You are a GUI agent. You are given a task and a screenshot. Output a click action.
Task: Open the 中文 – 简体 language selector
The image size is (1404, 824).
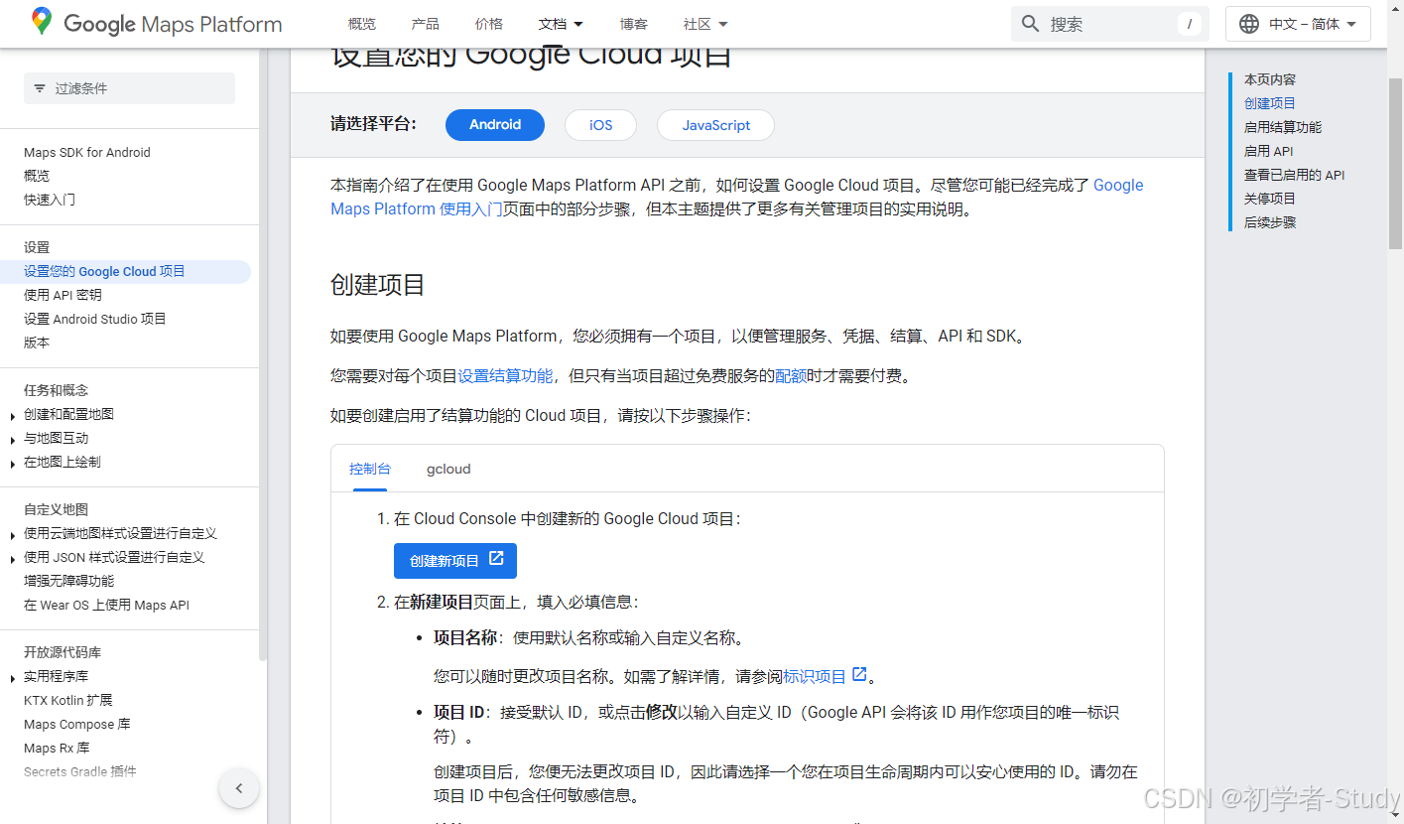pyautogui.click(x=1298, y=24)
